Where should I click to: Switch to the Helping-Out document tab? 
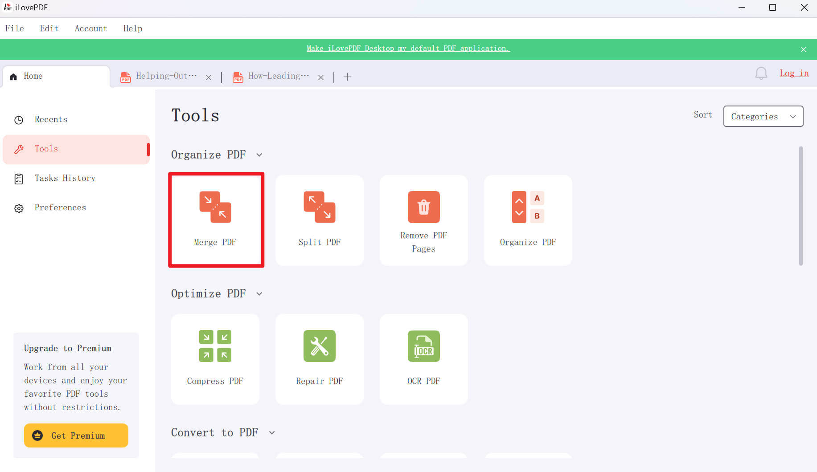point(165,76)
